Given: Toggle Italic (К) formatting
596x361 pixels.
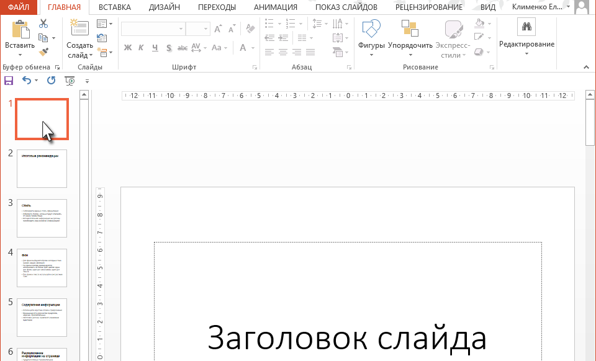Looking at the screenshot, I should [141, 48].
